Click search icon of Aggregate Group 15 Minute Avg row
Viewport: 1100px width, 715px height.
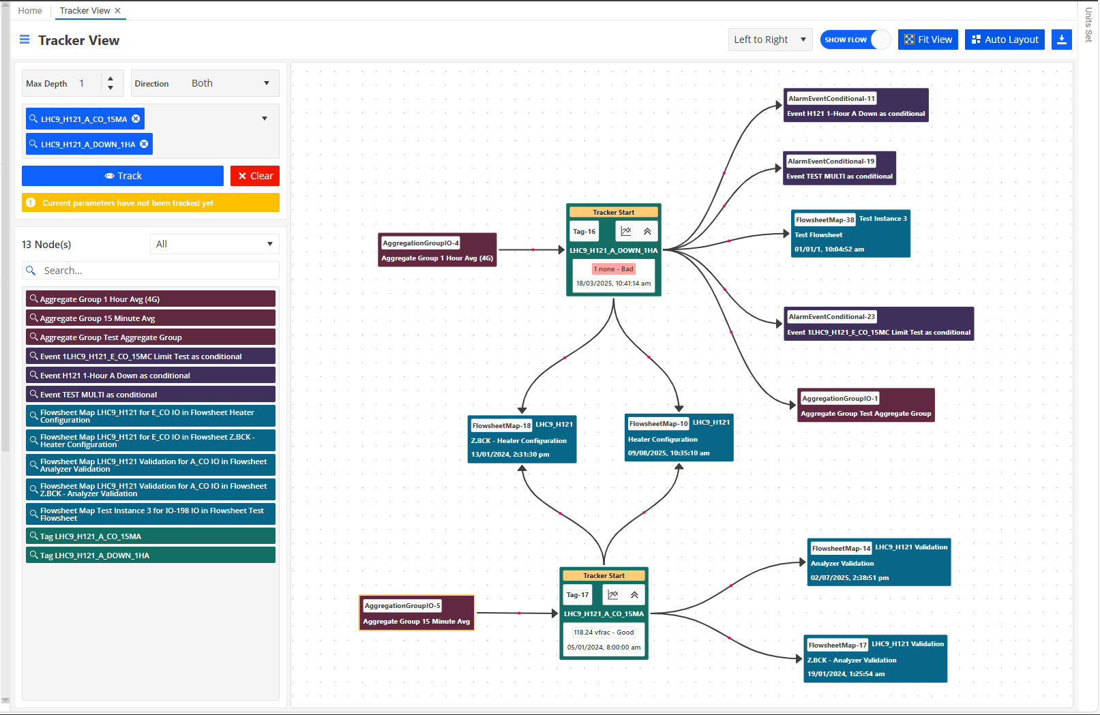click(x=33, y=318)
